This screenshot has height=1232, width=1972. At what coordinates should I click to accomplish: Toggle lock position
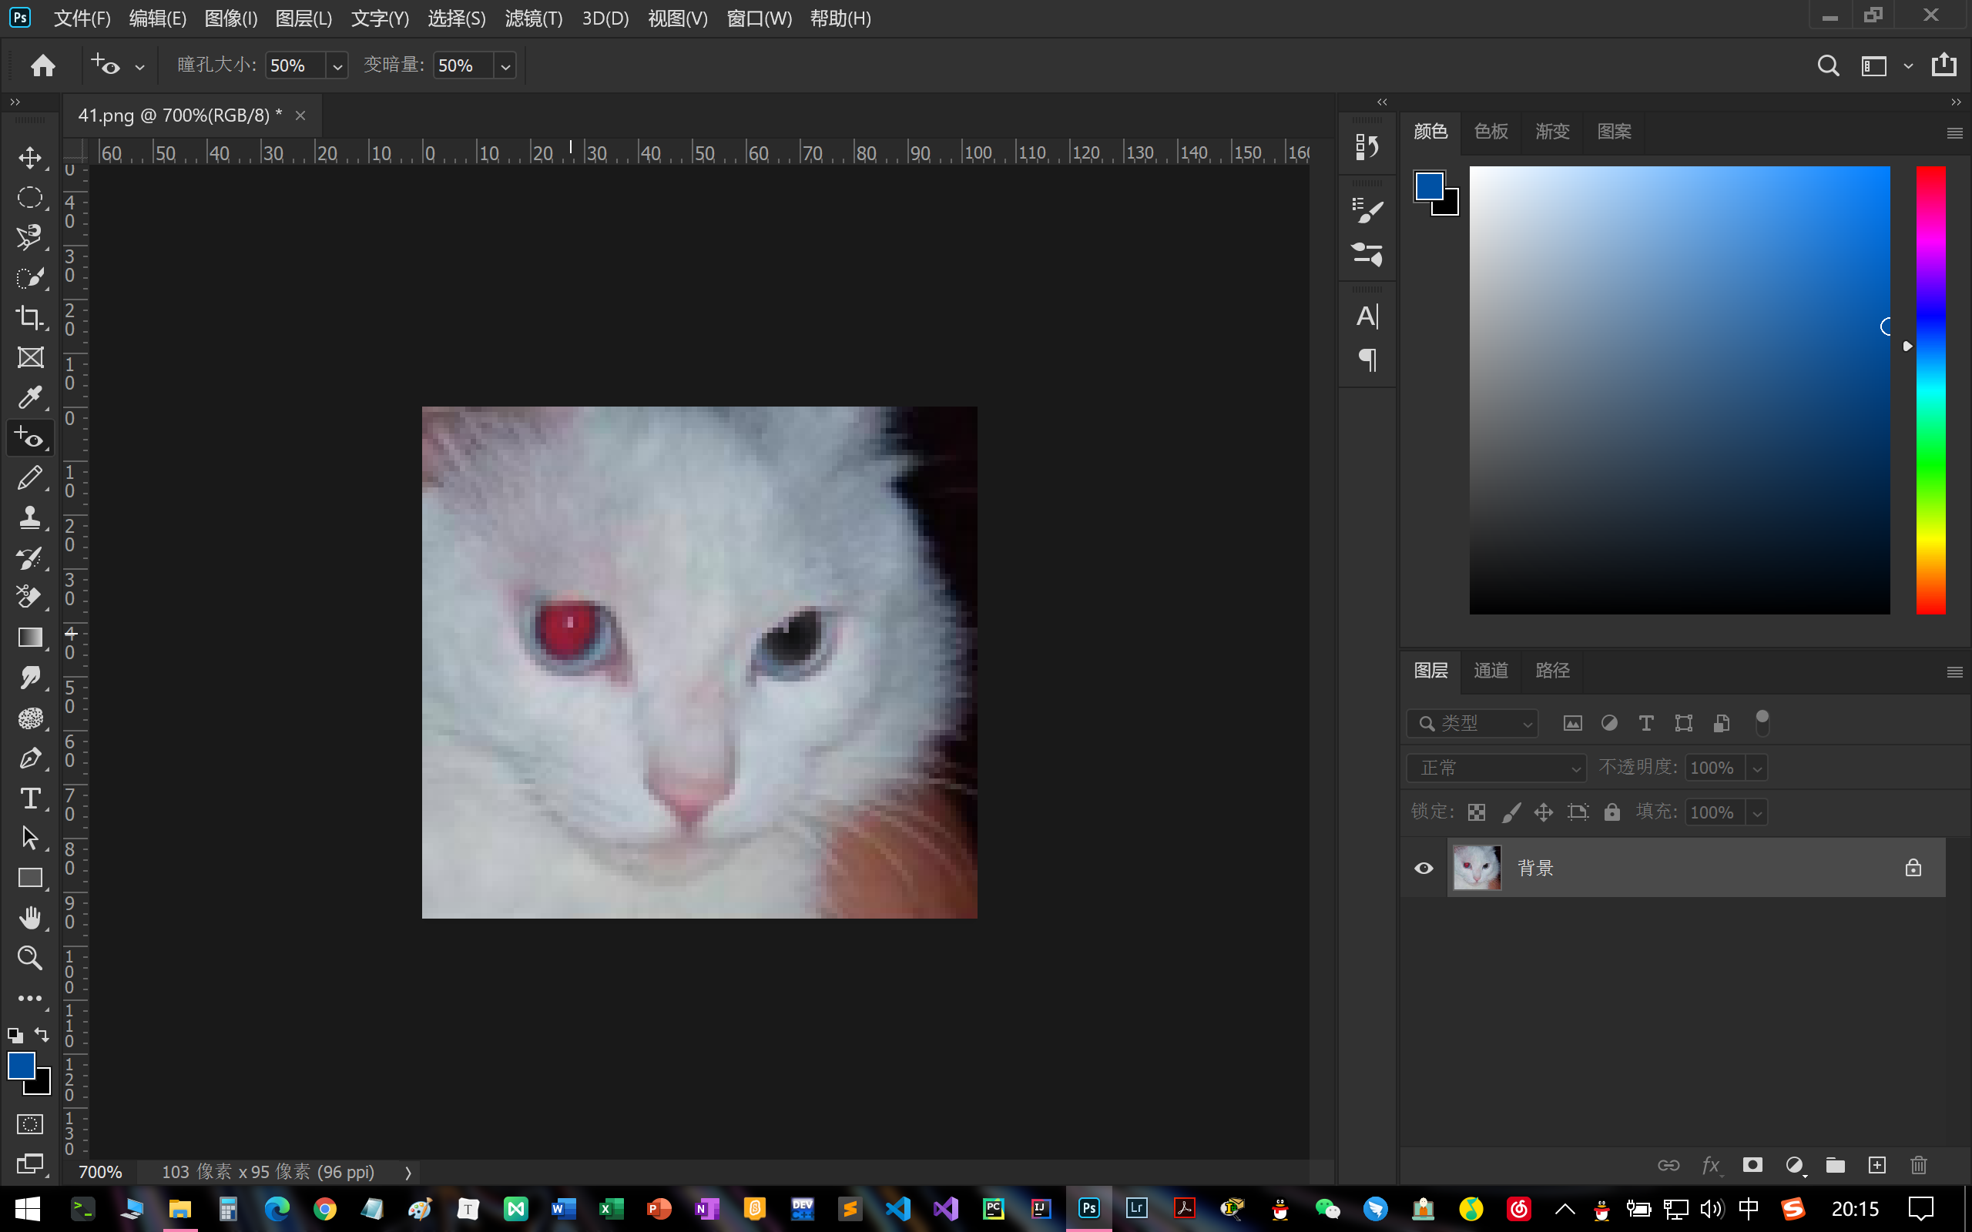click(1544, 812)
